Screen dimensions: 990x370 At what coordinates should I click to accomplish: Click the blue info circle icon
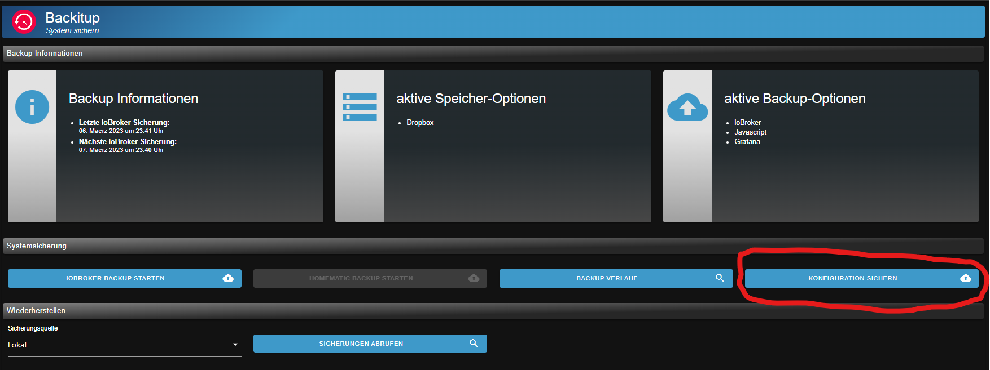click(x=32, y=107)
